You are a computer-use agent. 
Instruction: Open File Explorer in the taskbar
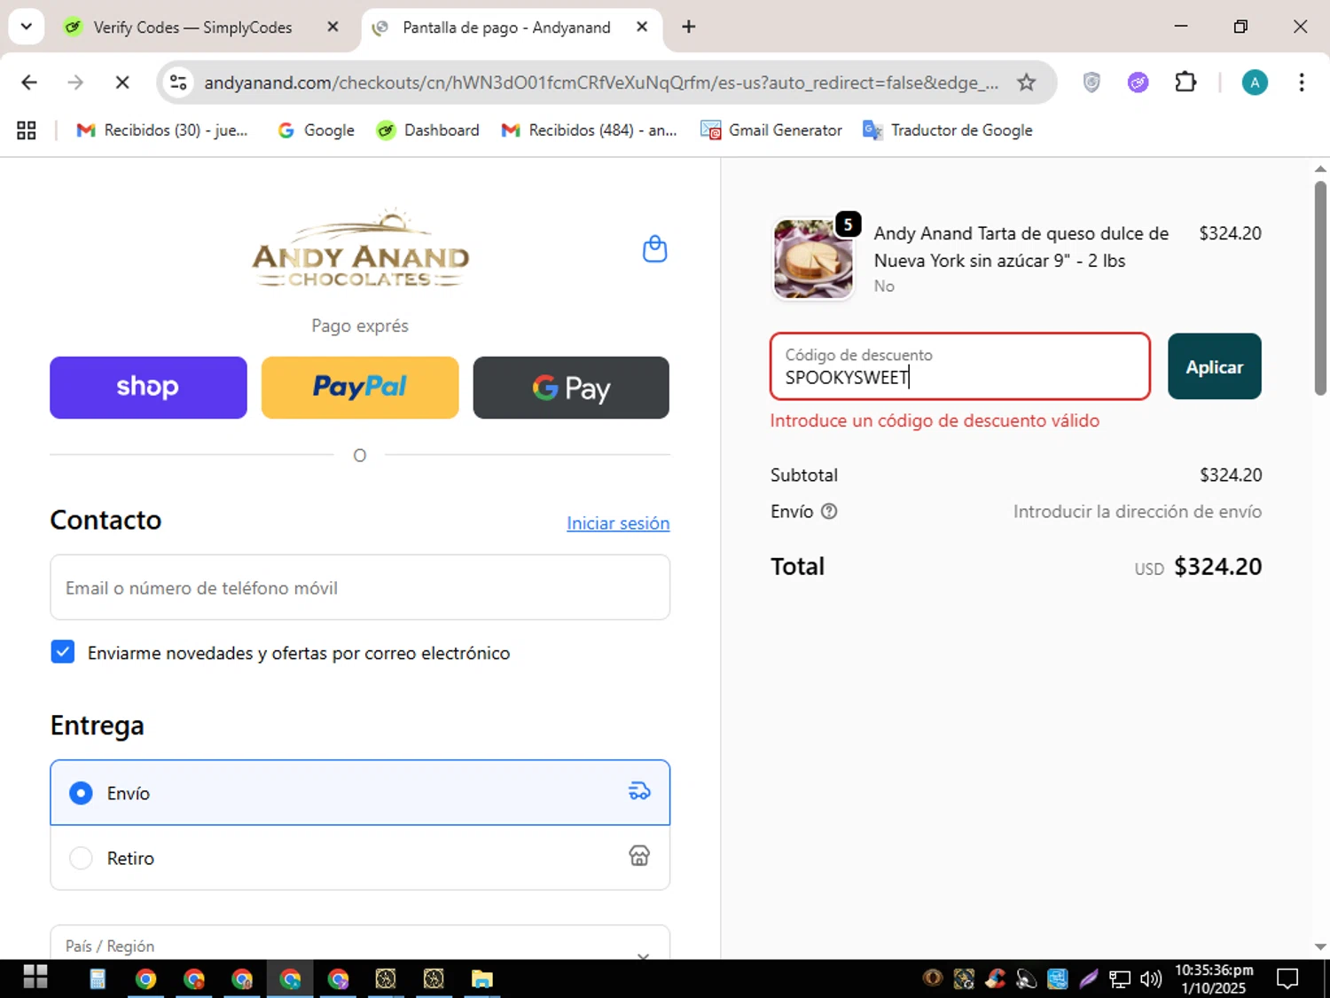[481, 978]
